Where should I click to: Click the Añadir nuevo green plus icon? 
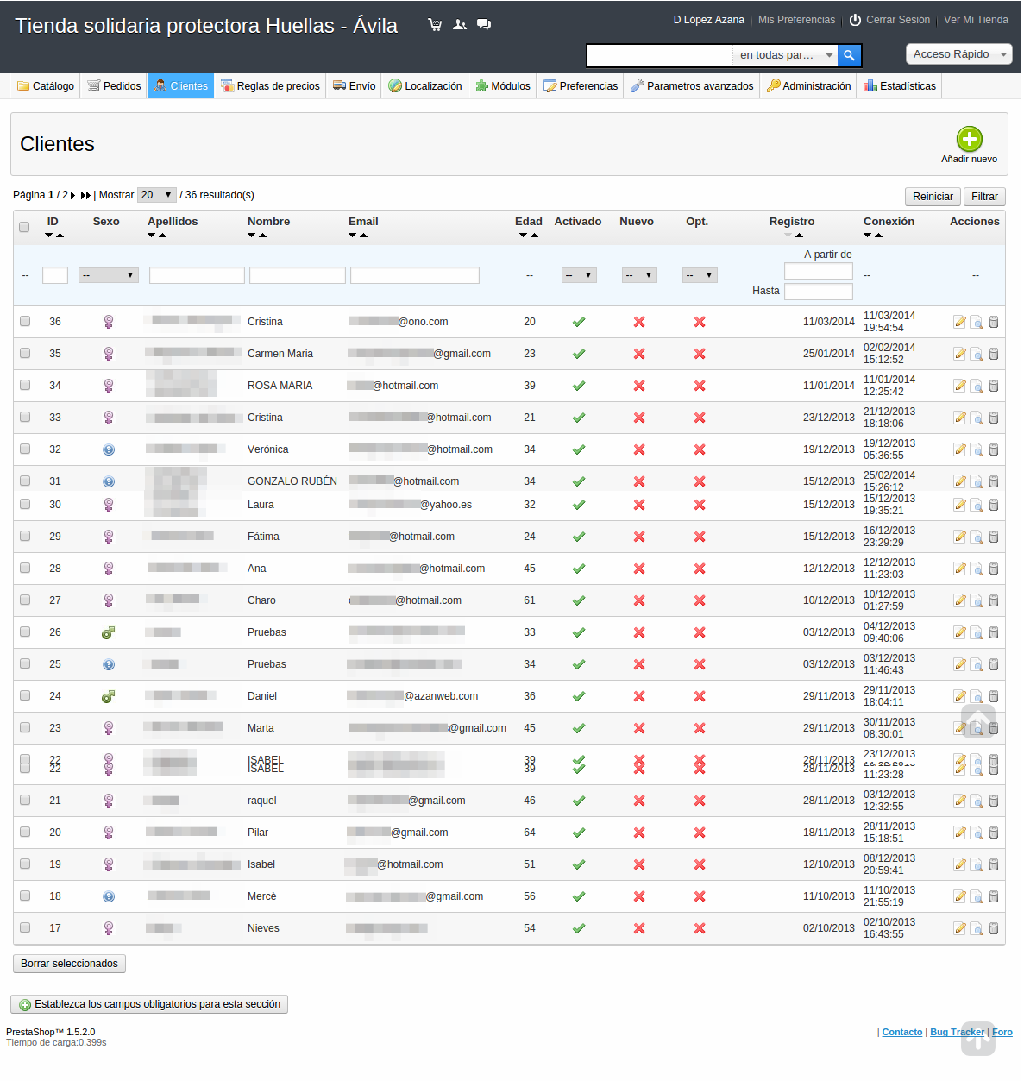[969, 139]
